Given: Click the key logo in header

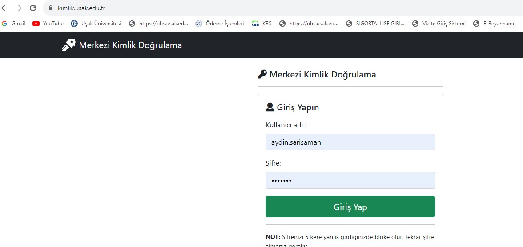Looking at the screenshot, I should (x=68, y=45).
